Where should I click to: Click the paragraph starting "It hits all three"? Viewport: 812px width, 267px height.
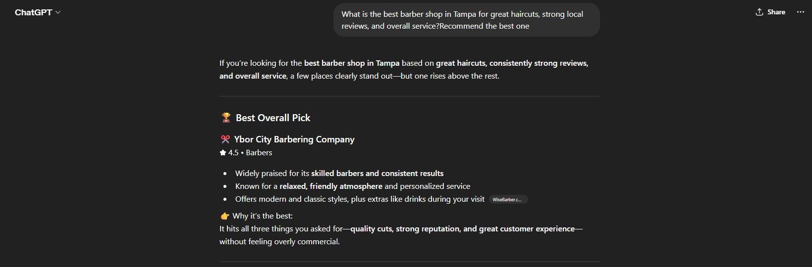point(400,235)
